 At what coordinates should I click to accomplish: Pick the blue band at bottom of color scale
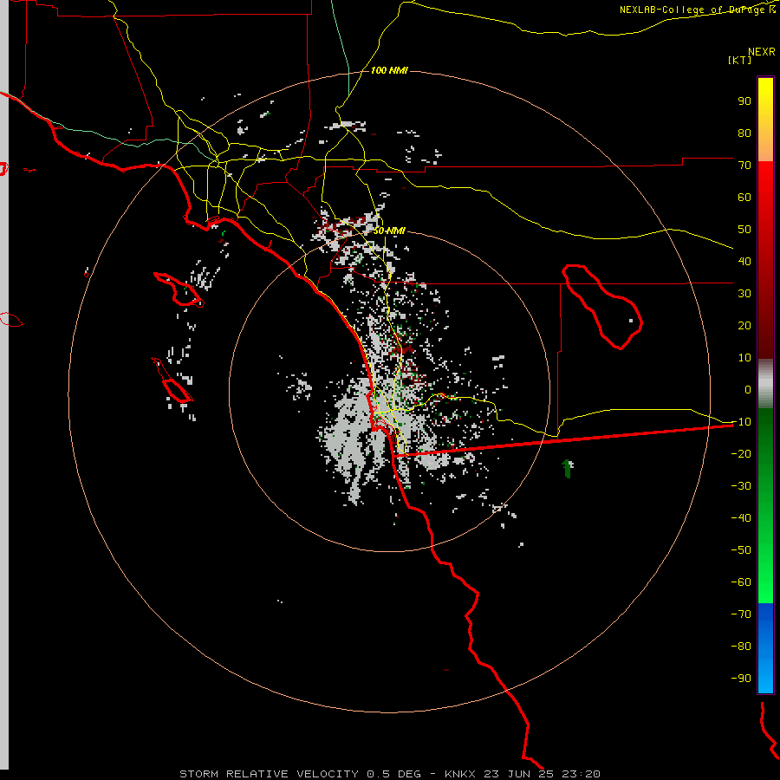[765, 648]
